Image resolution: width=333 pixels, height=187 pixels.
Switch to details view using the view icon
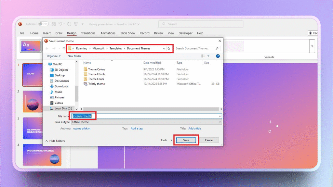[203, 56]
